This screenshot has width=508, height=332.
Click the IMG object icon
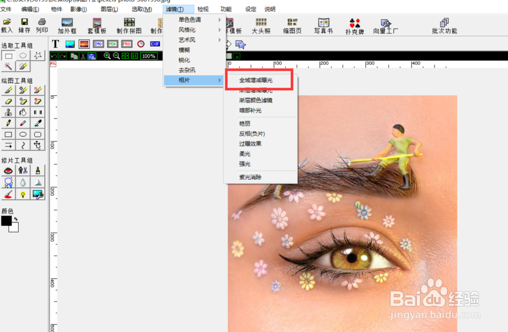tap(98, 44)
